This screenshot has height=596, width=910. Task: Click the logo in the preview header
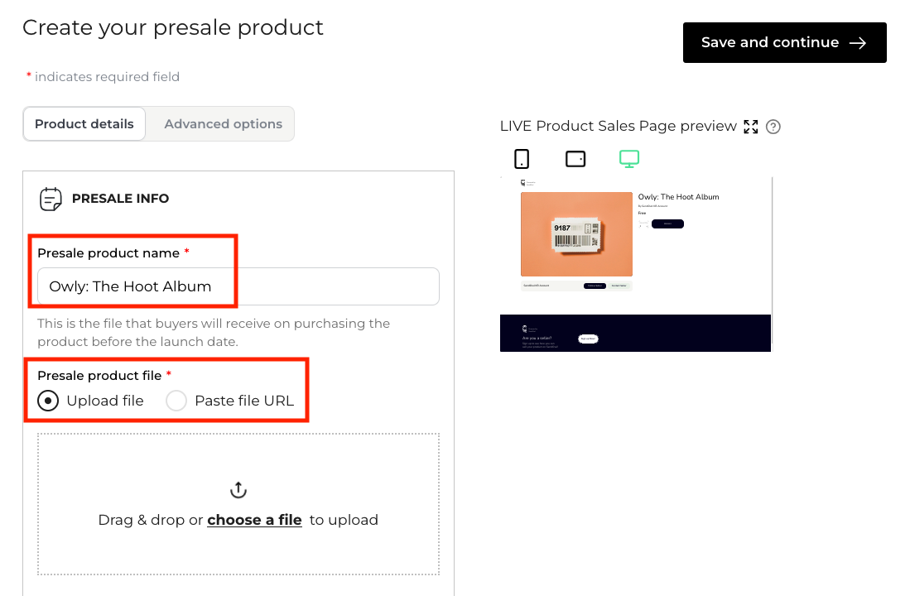pyautogui.click(x=523, y=182)
